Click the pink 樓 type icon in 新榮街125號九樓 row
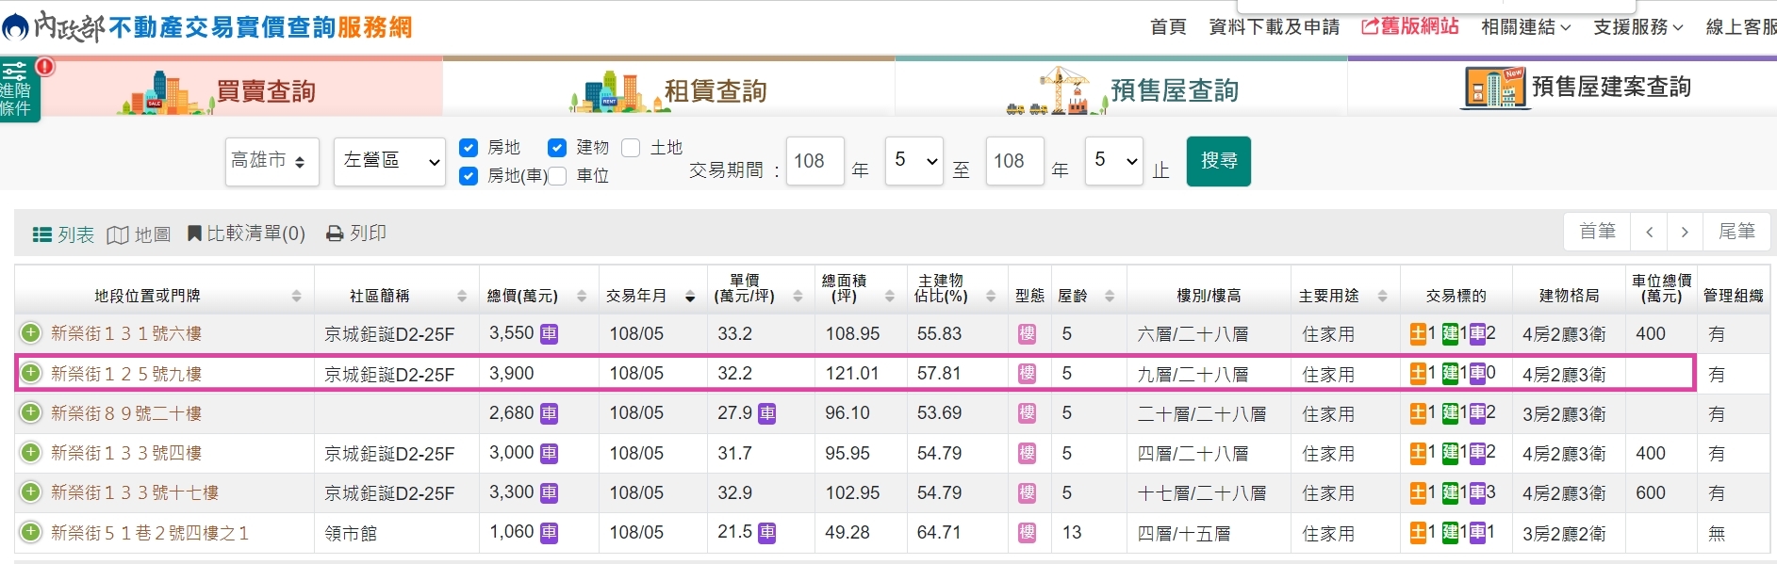 [x=1028, y=374]
